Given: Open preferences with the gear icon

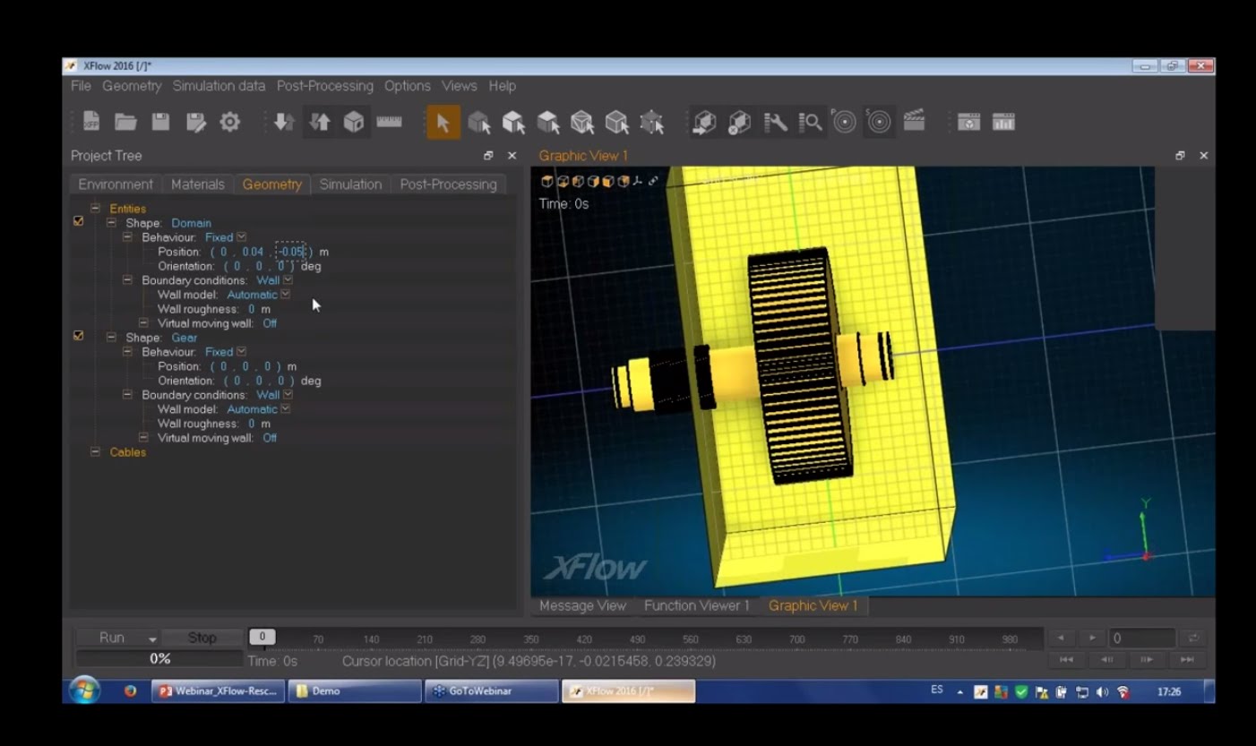Looking at the screenshot, I should click(x=229, y=123).
